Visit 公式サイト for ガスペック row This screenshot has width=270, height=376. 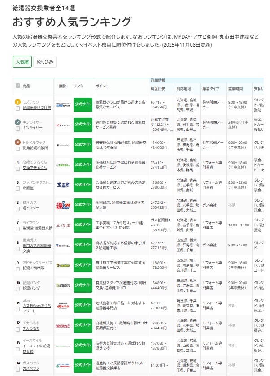pos(83,365)
